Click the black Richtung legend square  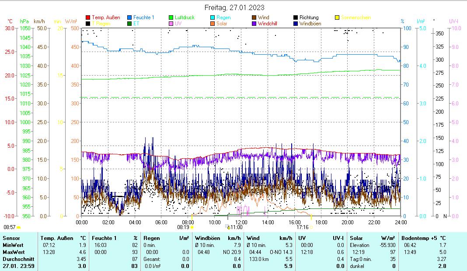click(296, 17)
